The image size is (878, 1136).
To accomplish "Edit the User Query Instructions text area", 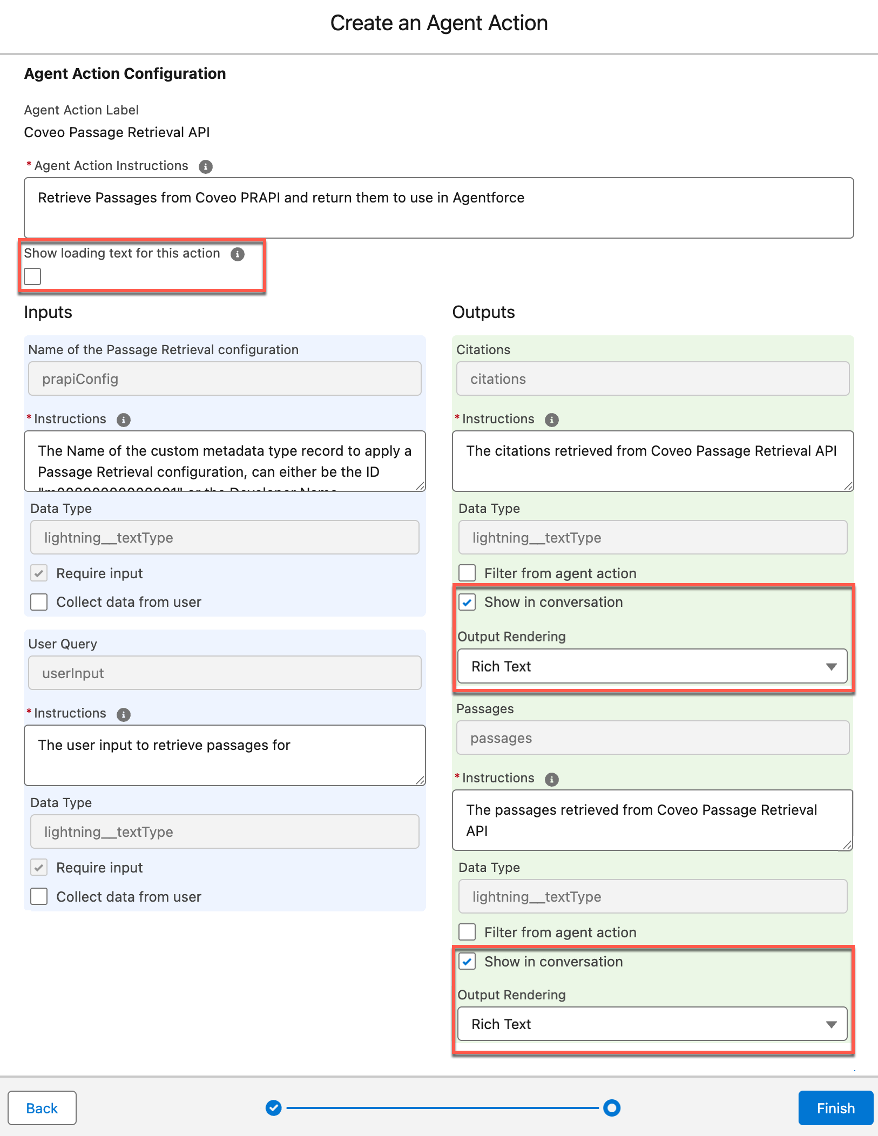I will click(225, 755).
